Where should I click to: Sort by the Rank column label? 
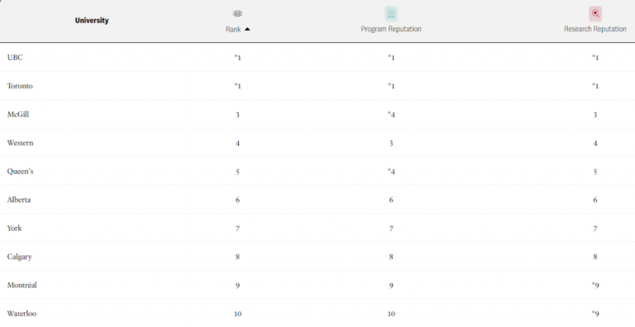[x=233, y=29]
